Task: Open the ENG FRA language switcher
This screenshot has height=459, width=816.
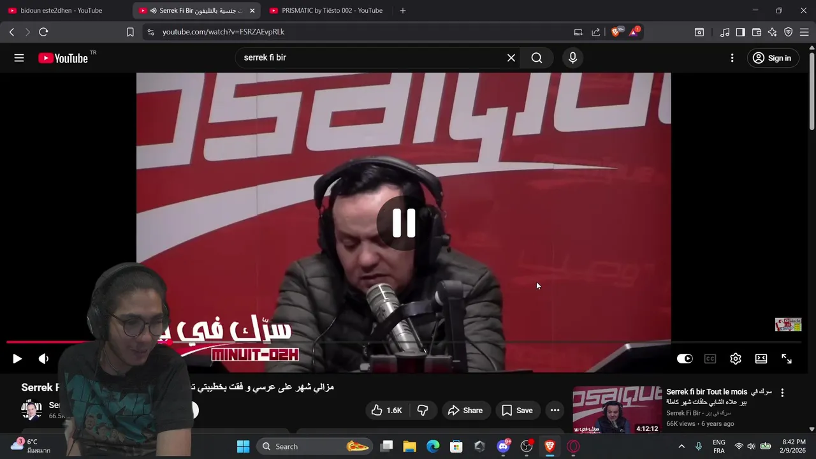Action: coord(719,446)
